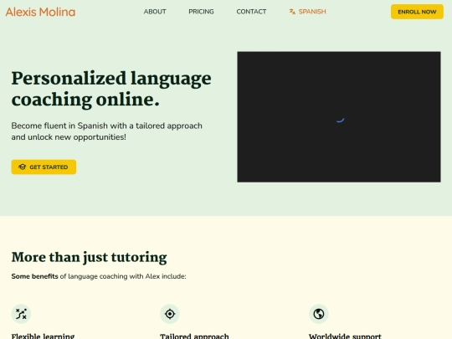Click the loading video player
Screen dimensions: 452x339
(x=339, y=116)
